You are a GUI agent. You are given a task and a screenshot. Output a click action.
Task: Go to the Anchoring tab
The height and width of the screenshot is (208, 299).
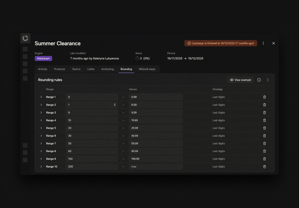(x=107, y=69)
